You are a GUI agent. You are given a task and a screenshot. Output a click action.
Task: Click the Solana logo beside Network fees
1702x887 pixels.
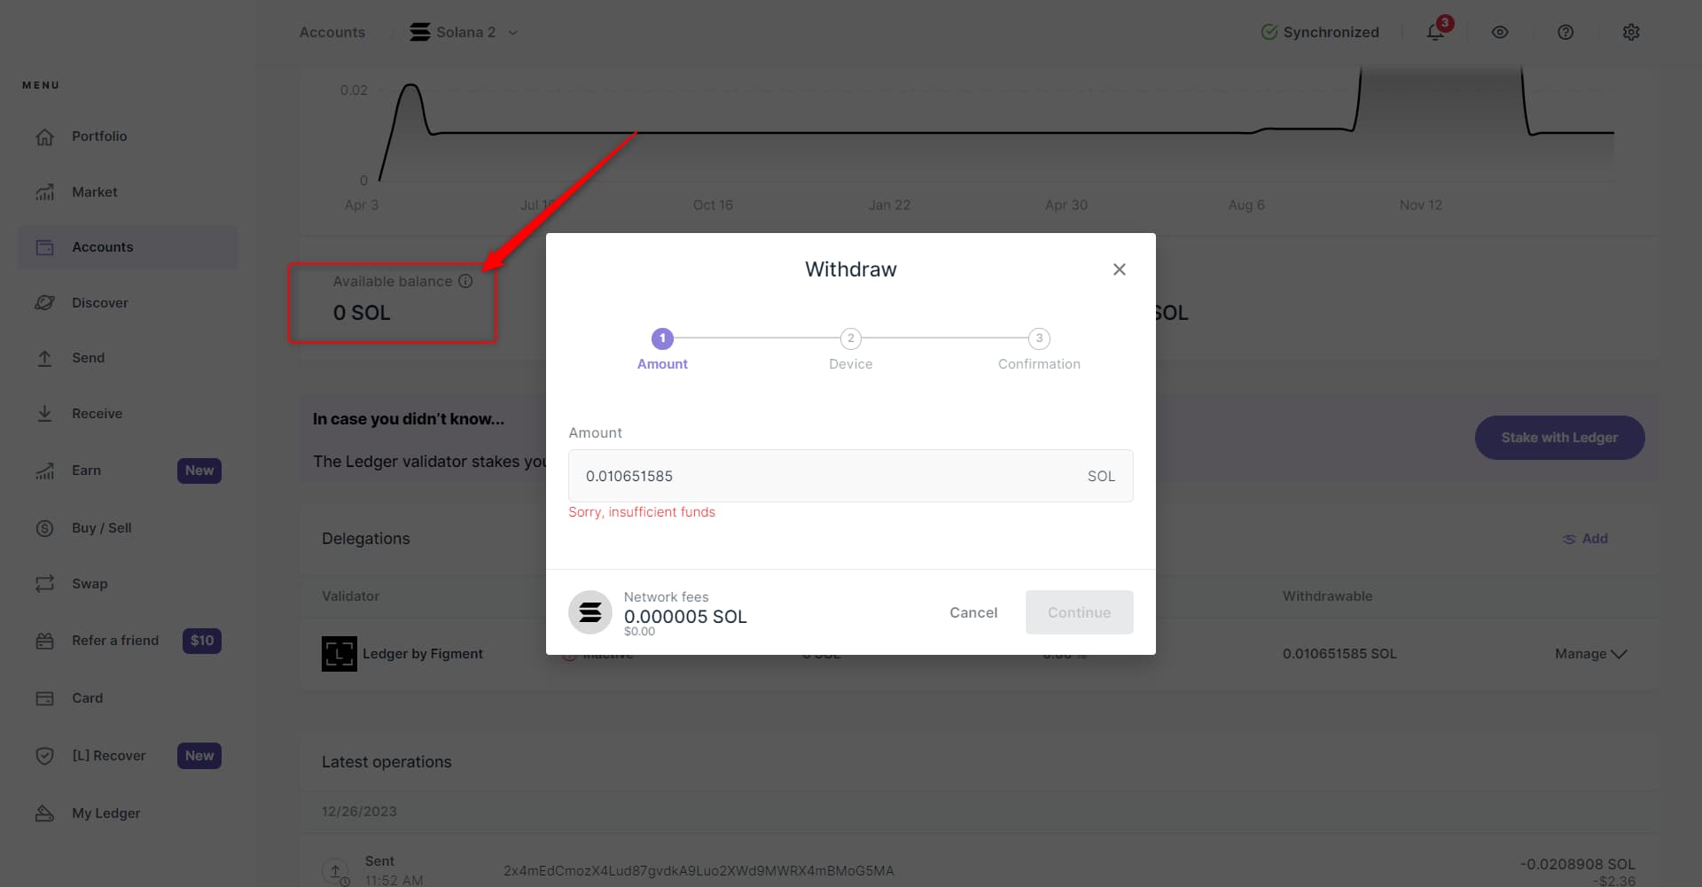pyautogui.click(x=590, y=612)
